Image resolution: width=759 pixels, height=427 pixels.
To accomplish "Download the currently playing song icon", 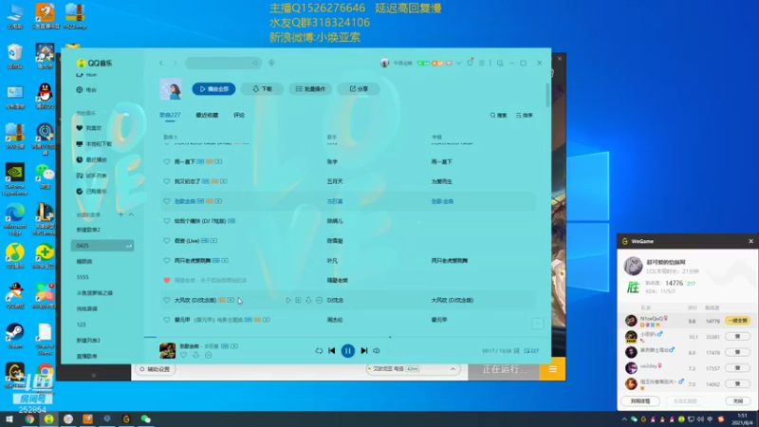I will [x=196, y=355].
